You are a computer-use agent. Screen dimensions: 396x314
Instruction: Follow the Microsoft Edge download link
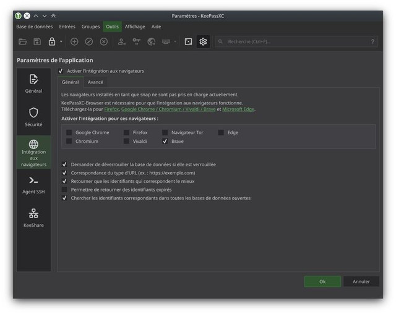(238, 109)
